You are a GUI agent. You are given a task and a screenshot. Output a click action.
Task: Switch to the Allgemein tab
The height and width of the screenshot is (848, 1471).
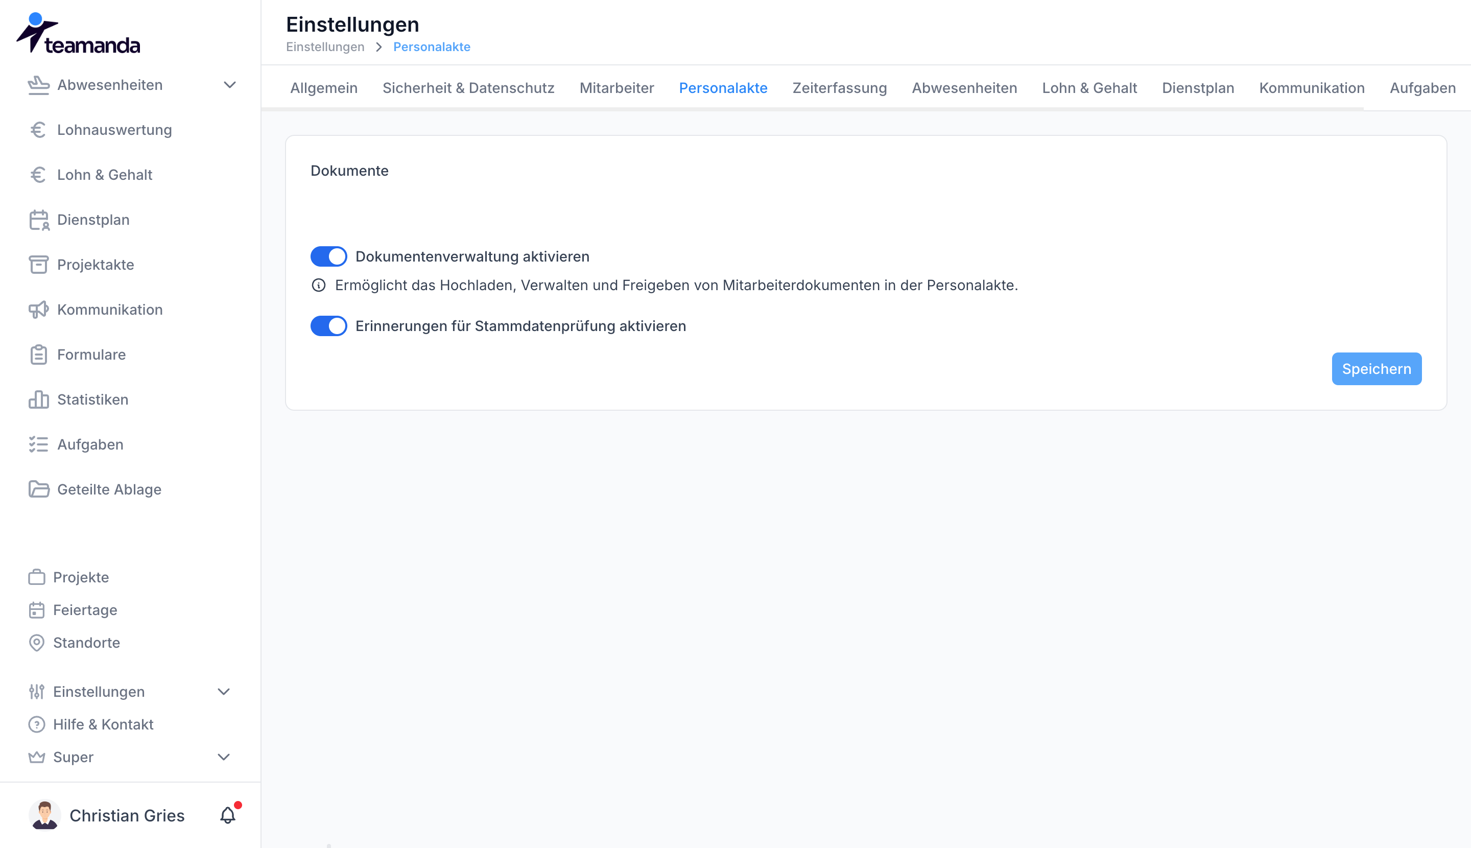click(x=324, y=88)
